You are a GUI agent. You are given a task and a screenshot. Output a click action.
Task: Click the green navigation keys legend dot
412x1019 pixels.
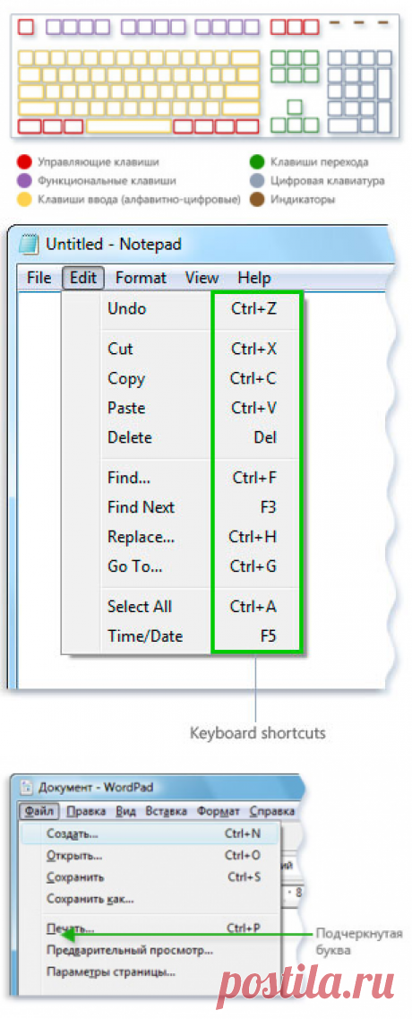257,162
